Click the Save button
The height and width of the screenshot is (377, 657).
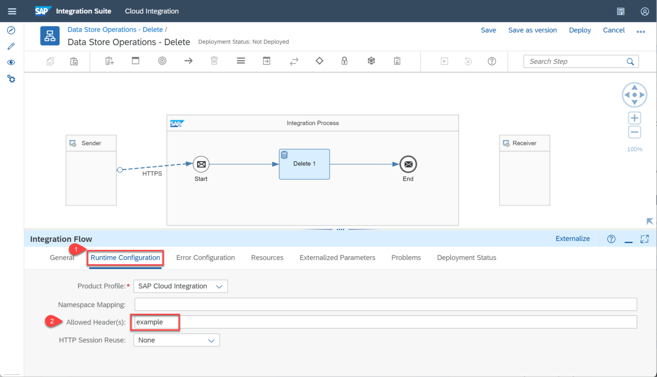pos(489,30)
